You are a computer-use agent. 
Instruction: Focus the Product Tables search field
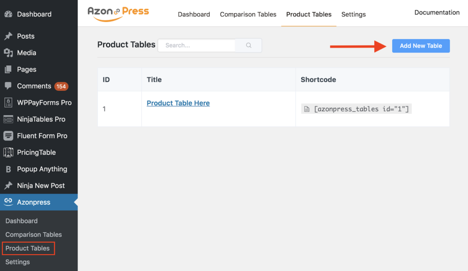pos(197,46)
